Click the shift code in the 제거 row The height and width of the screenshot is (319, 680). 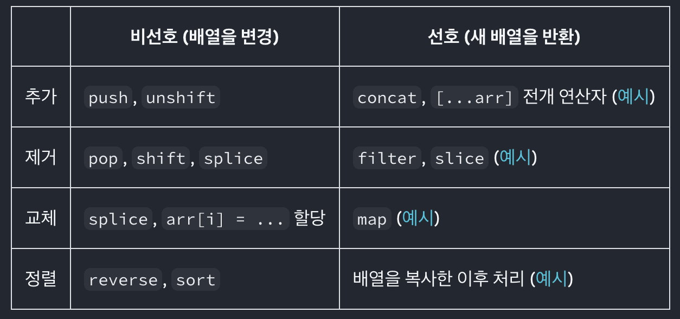[161, 158]
